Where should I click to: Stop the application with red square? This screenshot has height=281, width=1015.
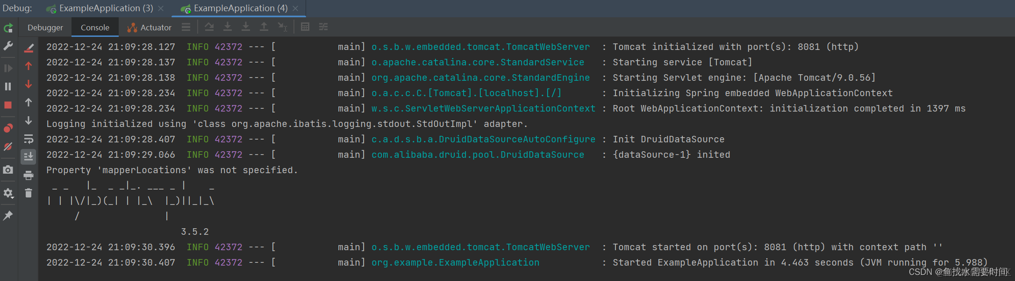pyautogui.click(x=8, y=105)
